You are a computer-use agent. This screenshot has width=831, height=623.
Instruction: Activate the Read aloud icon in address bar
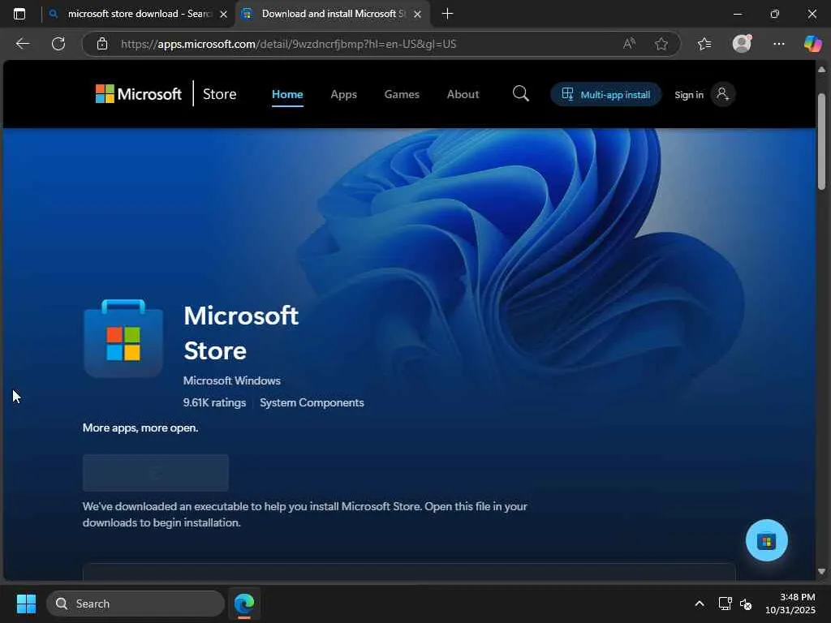click(629, 44)
